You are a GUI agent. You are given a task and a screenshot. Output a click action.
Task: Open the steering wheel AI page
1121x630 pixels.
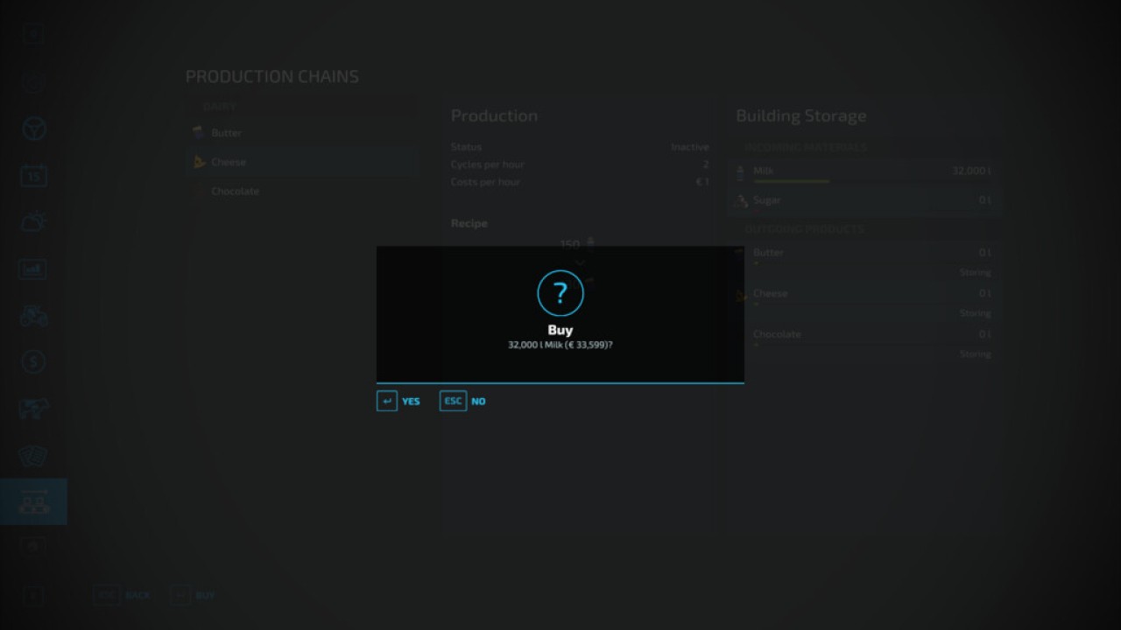[x=33, y=129]
